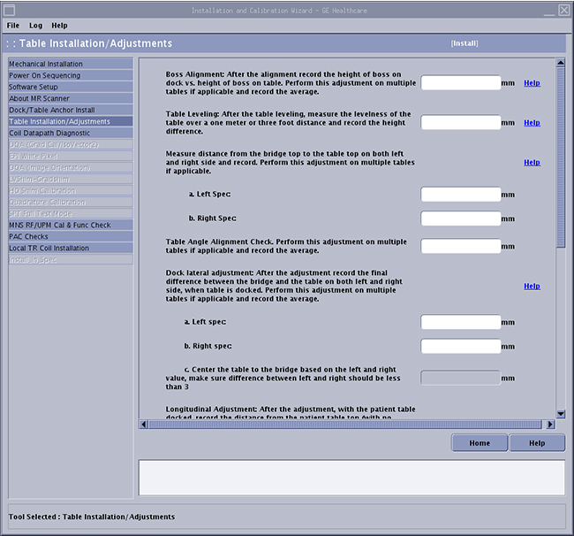Click the horizontal scrollbar right arrow
Viewport: 574px width, 536px height.
point(550,425)
